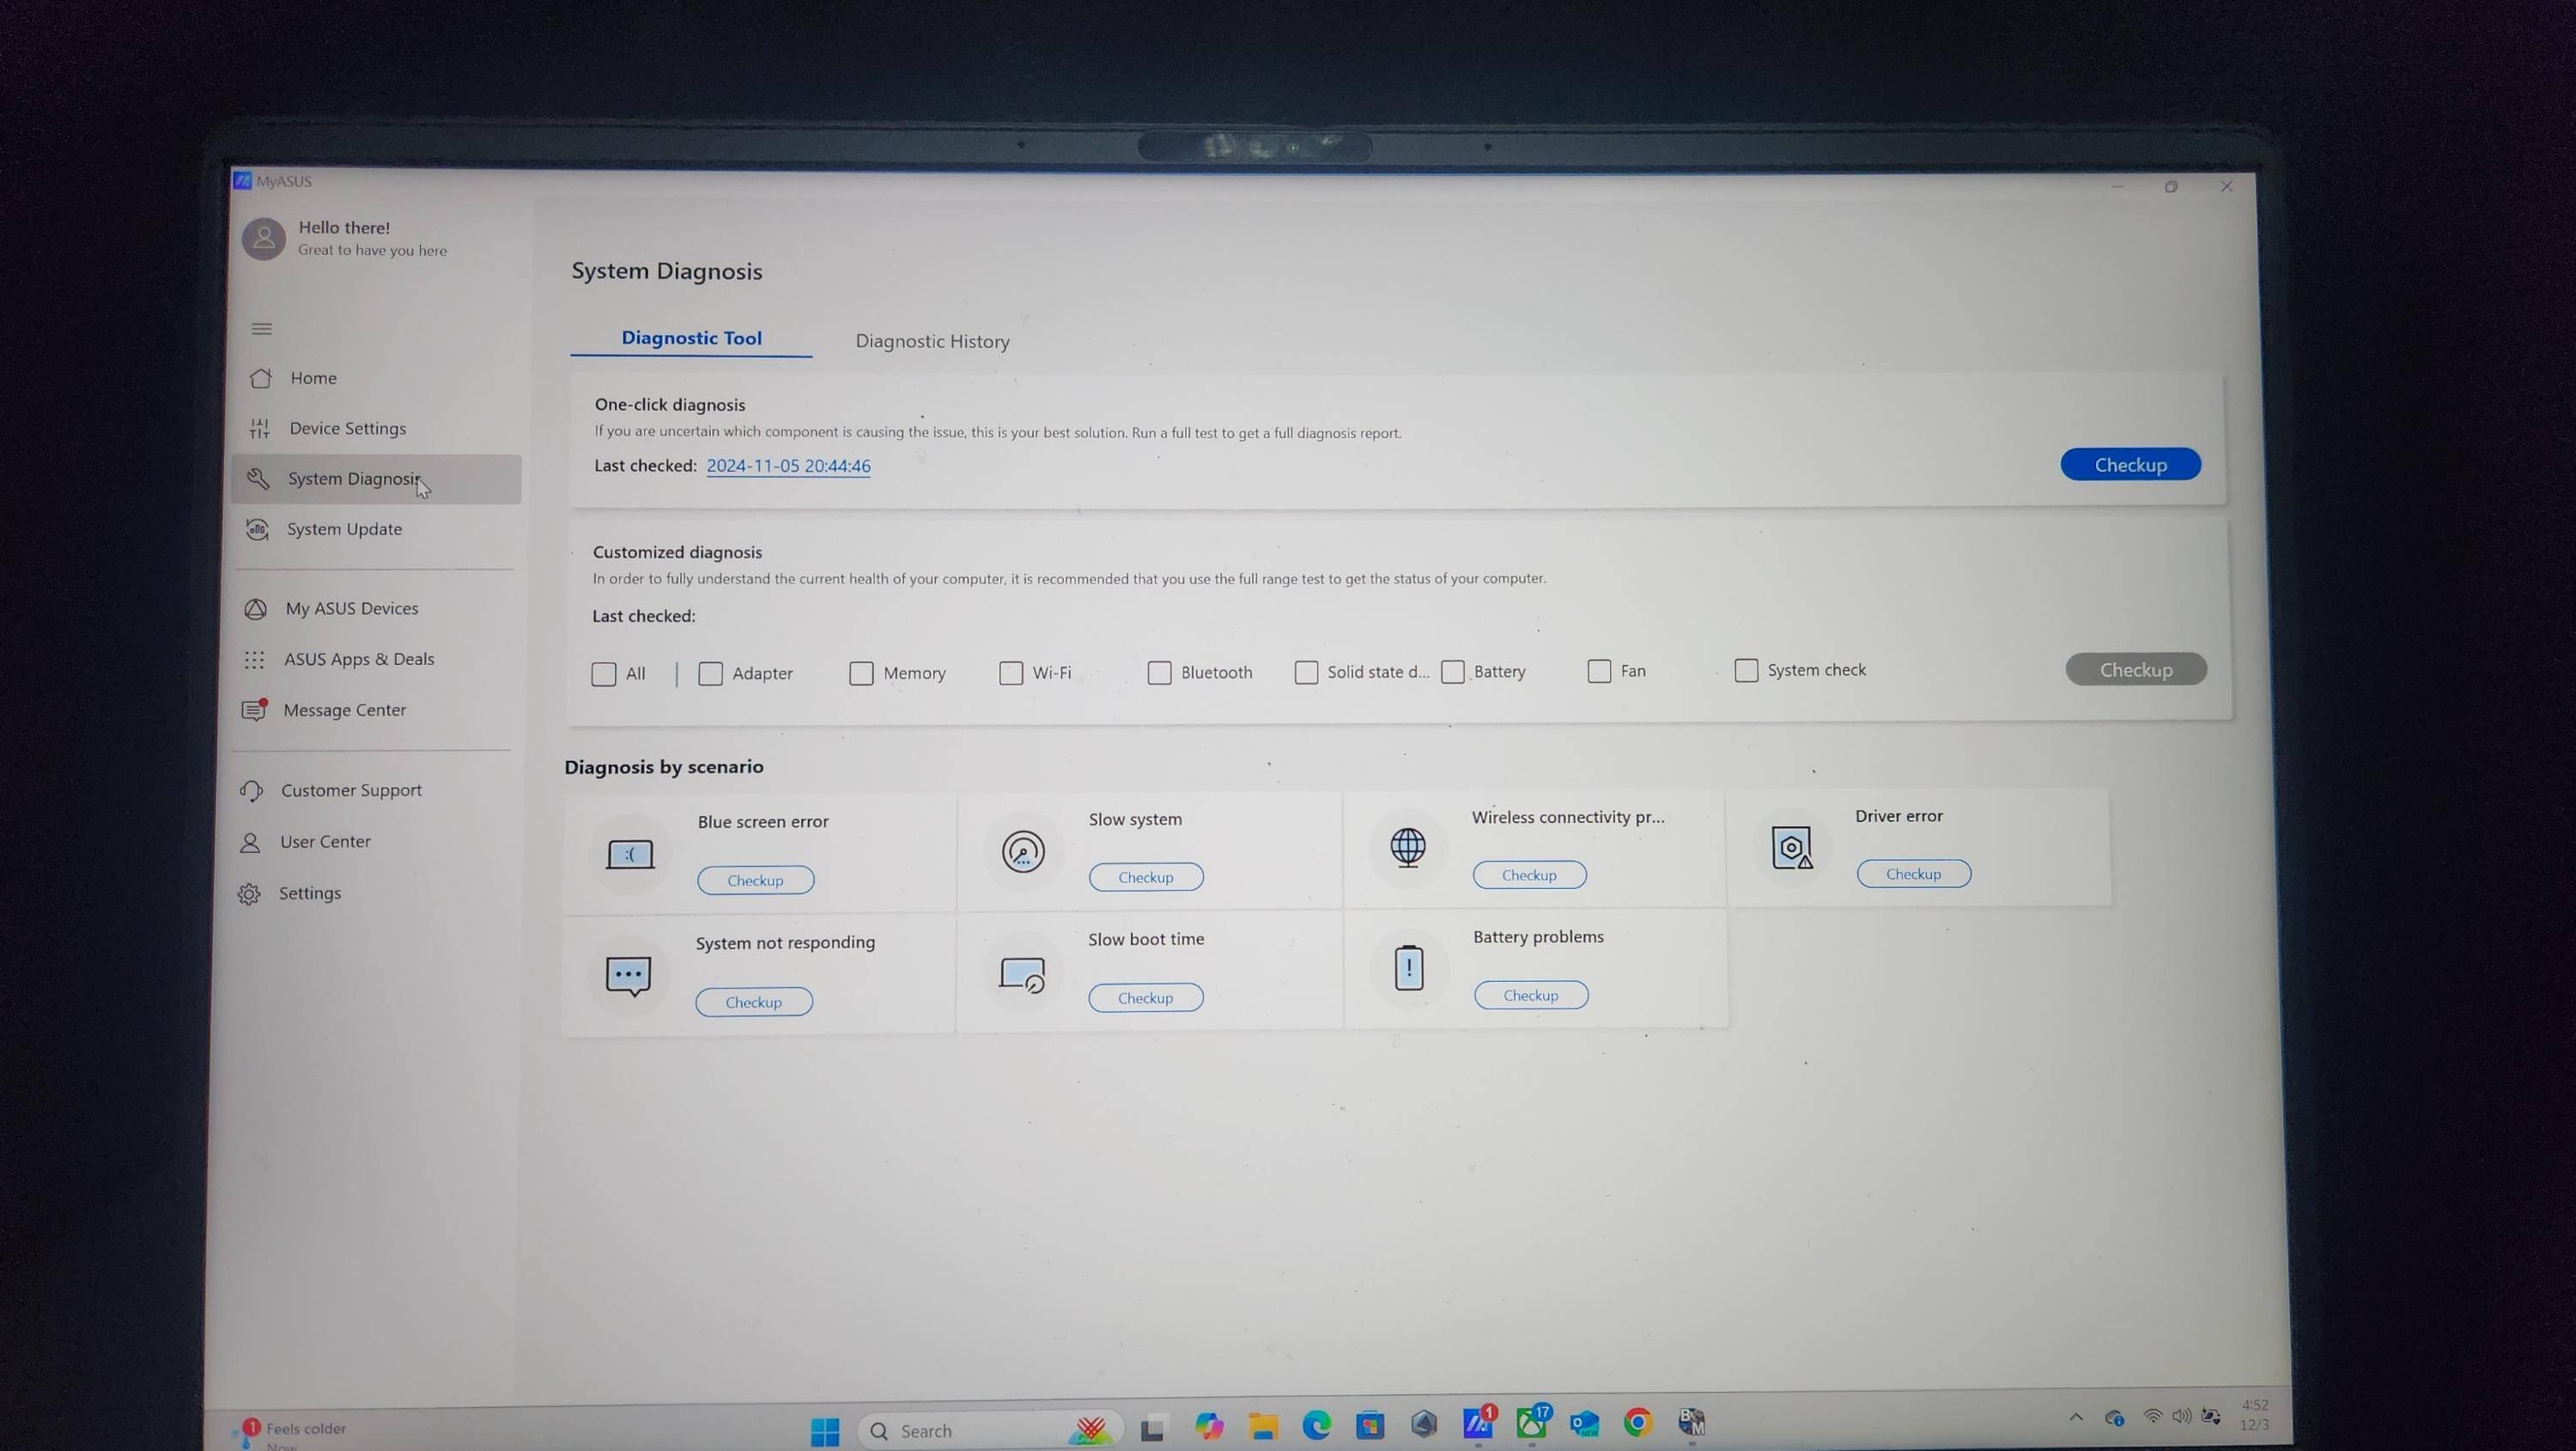2576x1451 pixels.
Task: Go to System Update section
Action: tap(344, 529)
